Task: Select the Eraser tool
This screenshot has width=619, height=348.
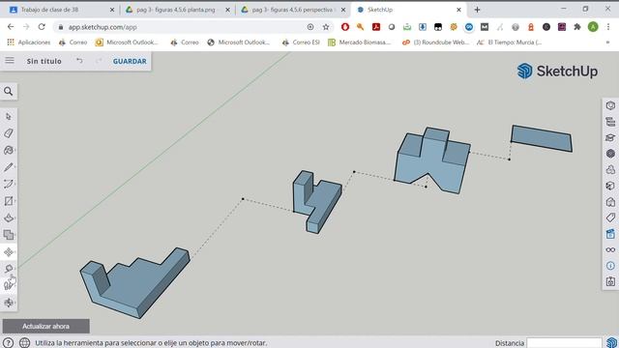Action: (9, 133)
